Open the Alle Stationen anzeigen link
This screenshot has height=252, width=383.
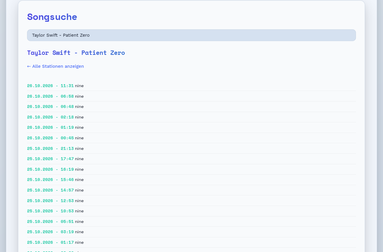(x=55, y=66)
